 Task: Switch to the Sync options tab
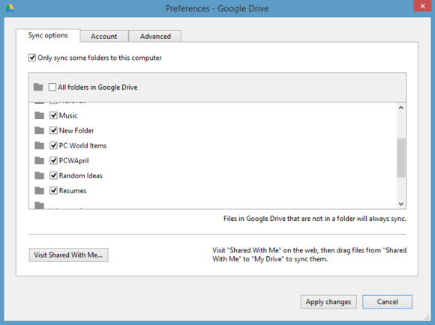tap(48, 35)
